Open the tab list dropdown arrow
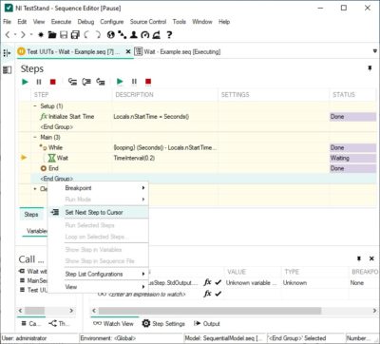The height and width of the screenshot is (344, 380). [x=375, y=51]
